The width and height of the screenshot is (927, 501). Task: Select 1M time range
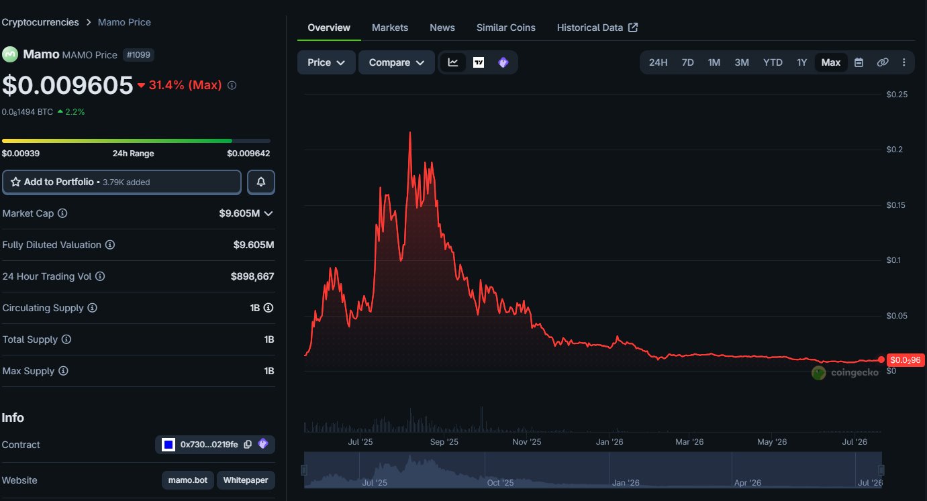click(714, 62)
